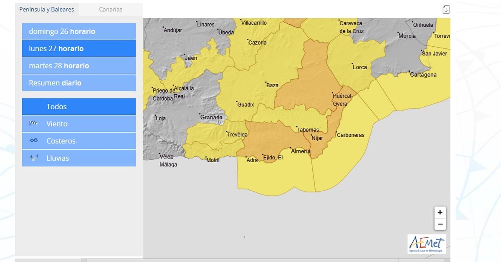The image size is (501, 262).
Task: Click the Tabernas label on map
Action: pos(308,130)
